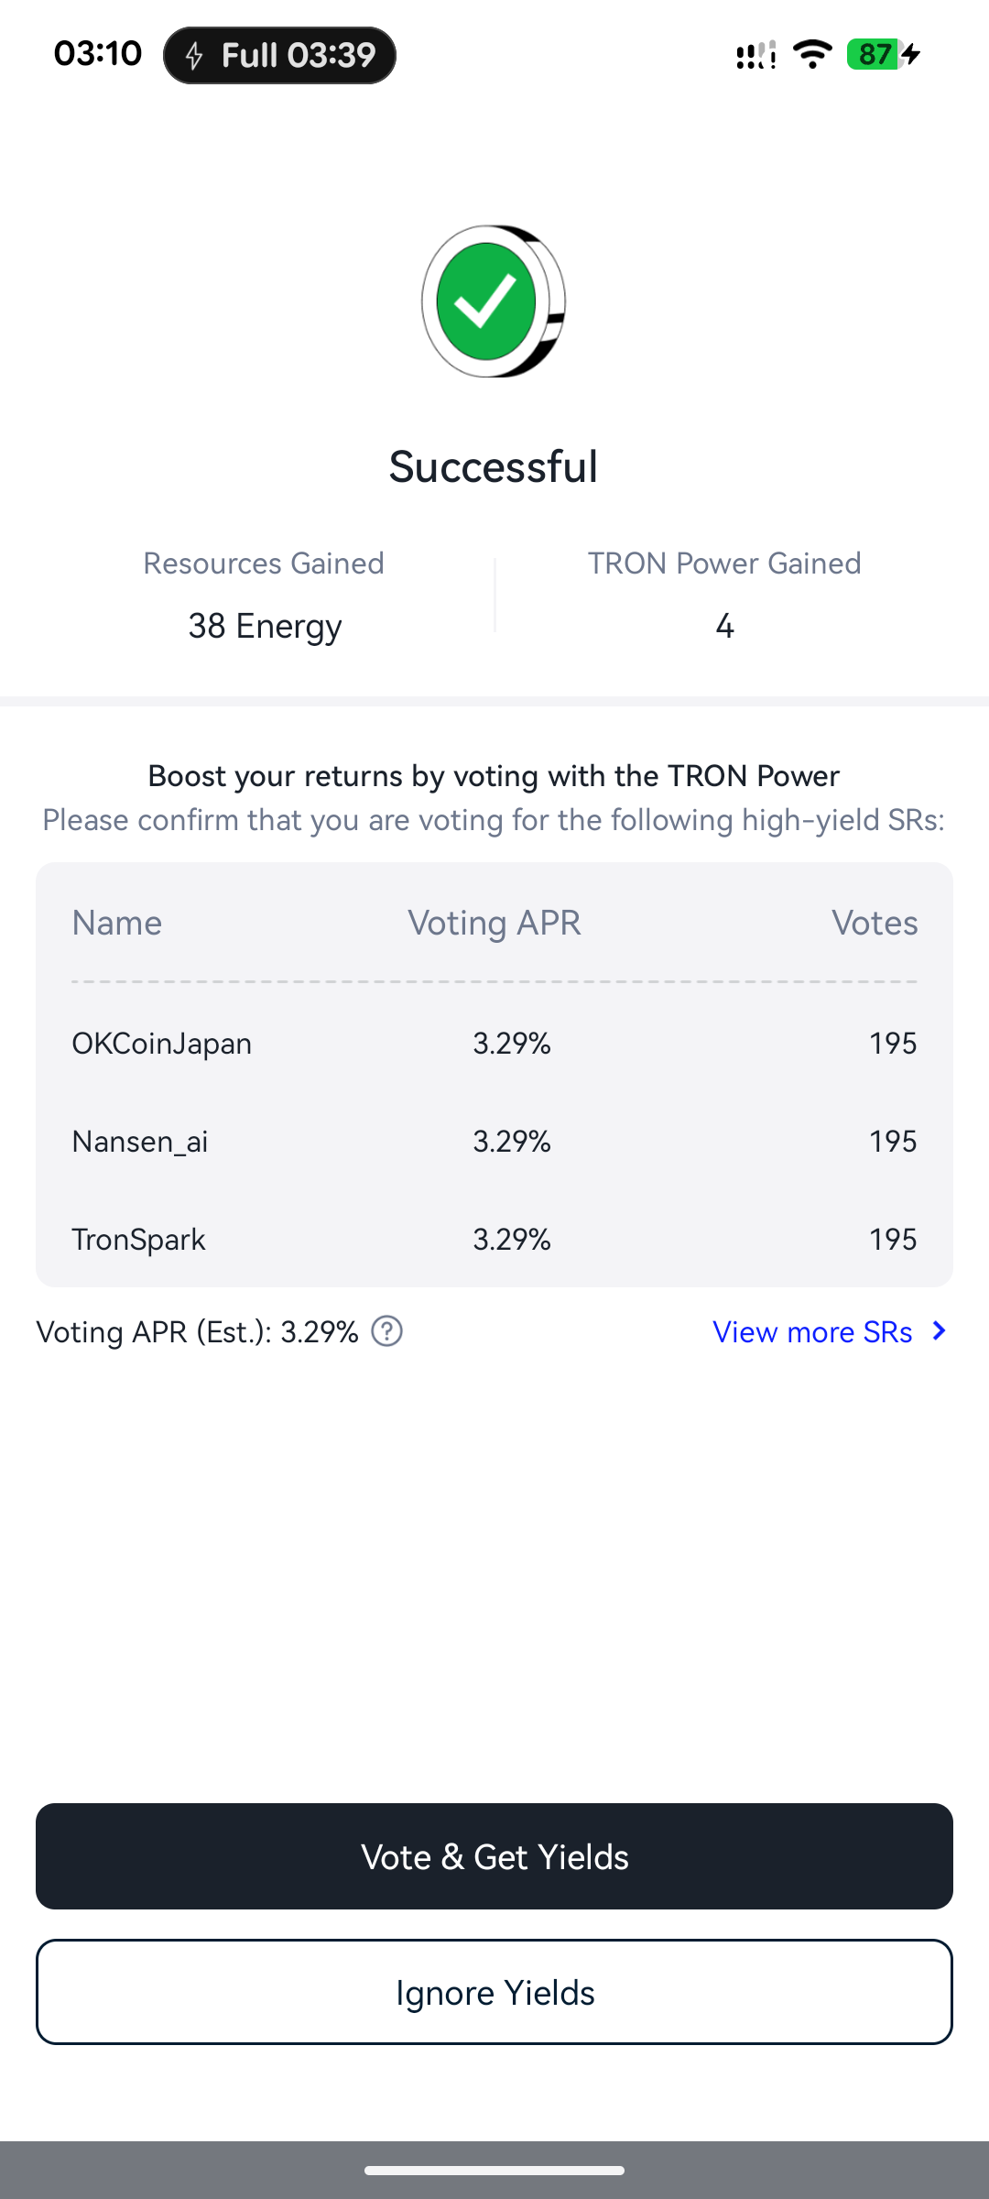Tap the Full 03:39 charging pill

click(279, 55)
